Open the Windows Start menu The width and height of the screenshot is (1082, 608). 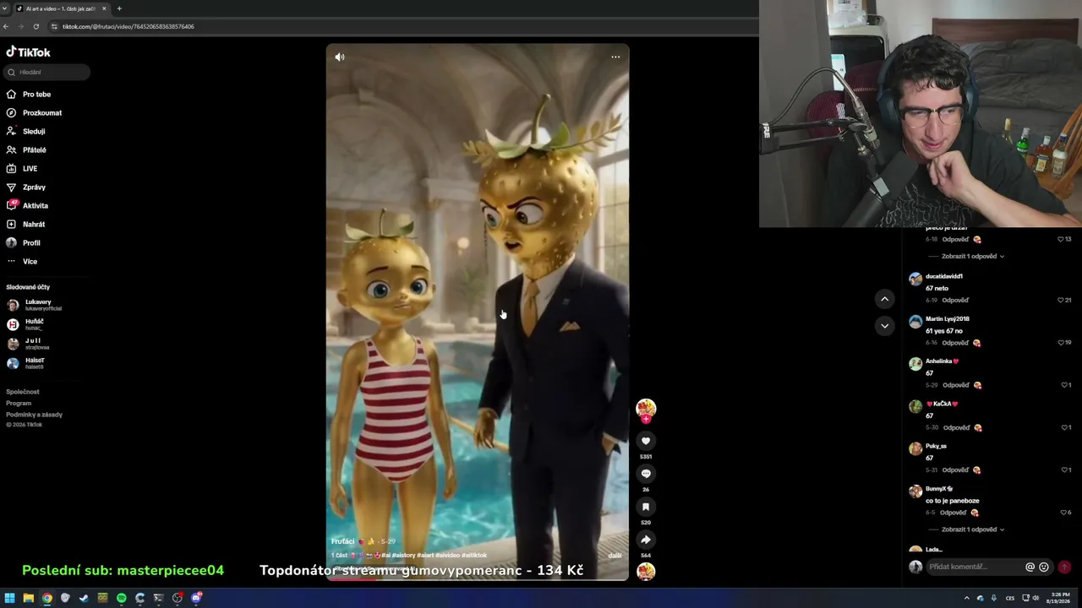[10, 598]
